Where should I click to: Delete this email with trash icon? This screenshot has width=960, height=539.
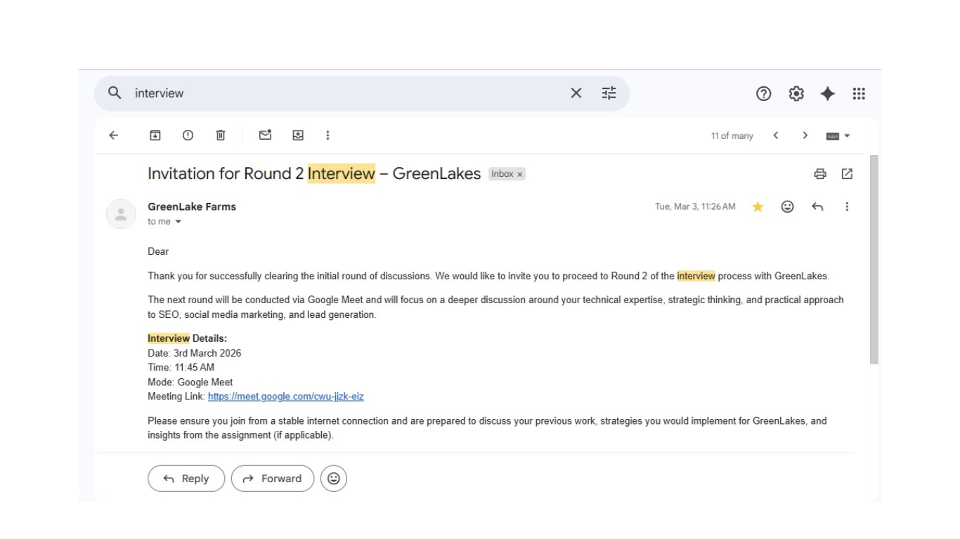click(x=220, y=135)
